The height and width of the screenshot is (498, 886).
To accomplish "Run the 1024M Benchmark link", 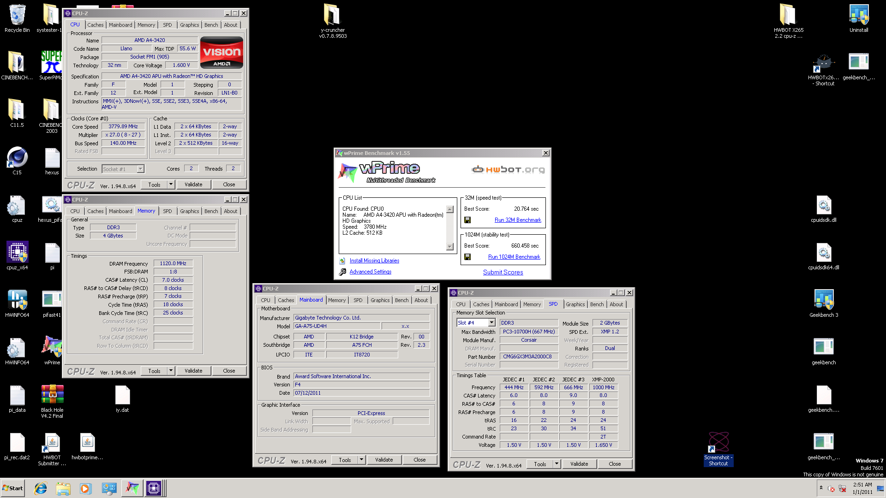I will point(514,257).
